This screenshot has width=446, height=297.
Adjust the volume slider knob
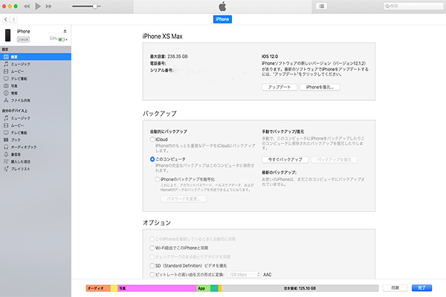(95, 6)
